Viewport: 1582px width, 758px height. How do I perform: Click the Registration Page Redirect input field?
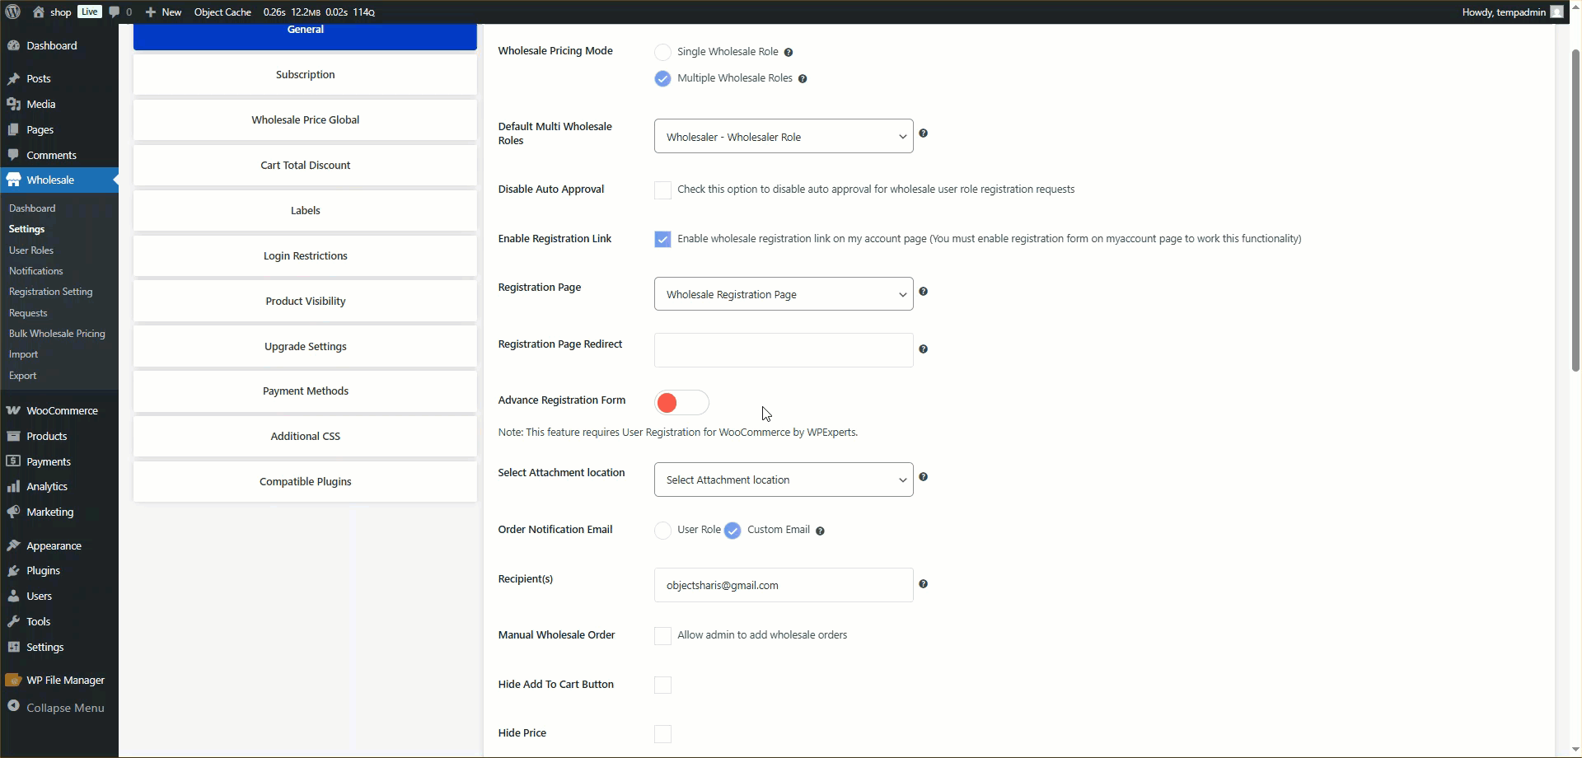[784, 349]
